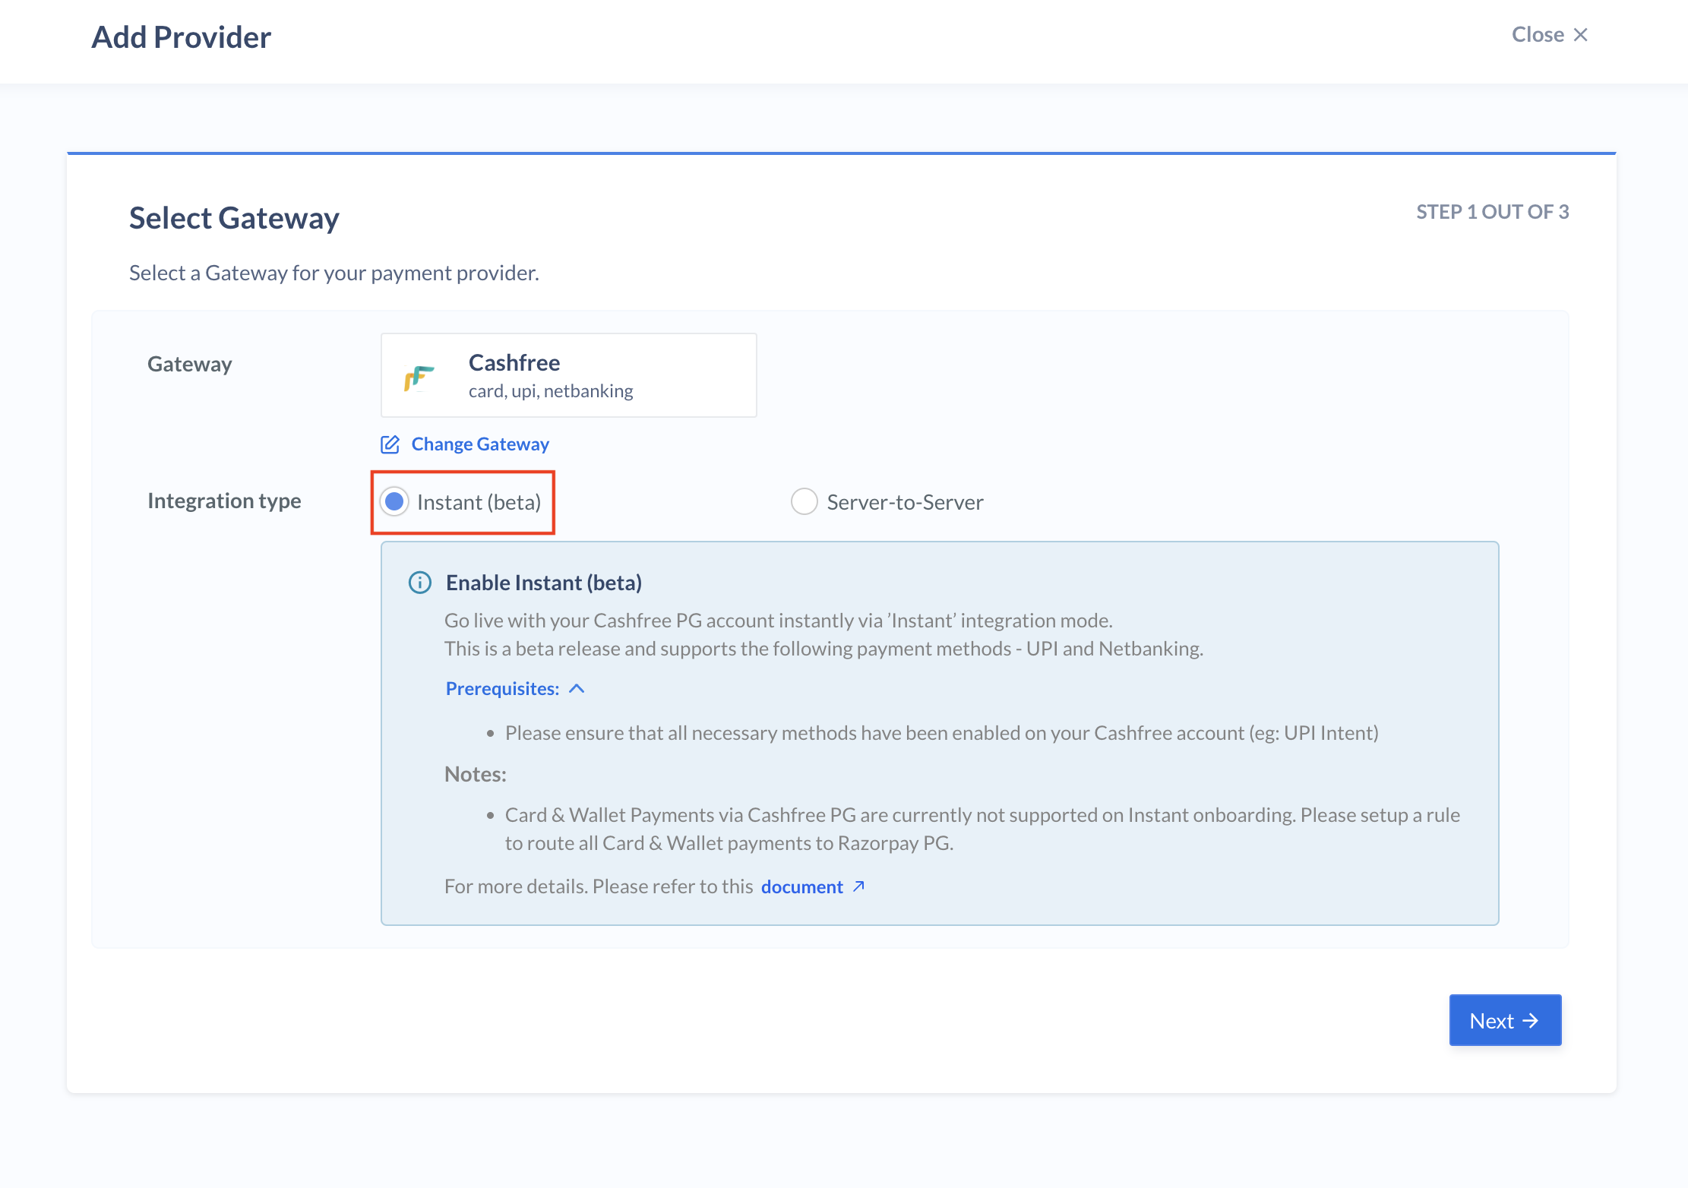
Task: Click the "This is a beta release" line
Action: (x=824, y=649)
